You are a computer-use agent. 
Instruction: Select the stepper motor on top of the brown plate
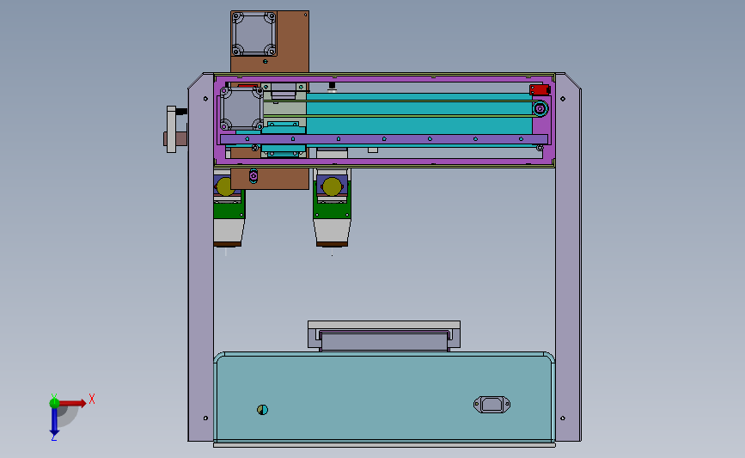pyautogui.click(x=253, y=34)
